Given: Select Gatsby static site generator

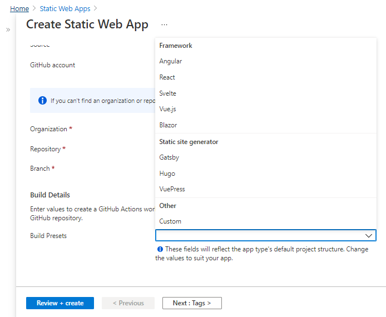Looking at the screenshot, I should [x=169, y=157].
